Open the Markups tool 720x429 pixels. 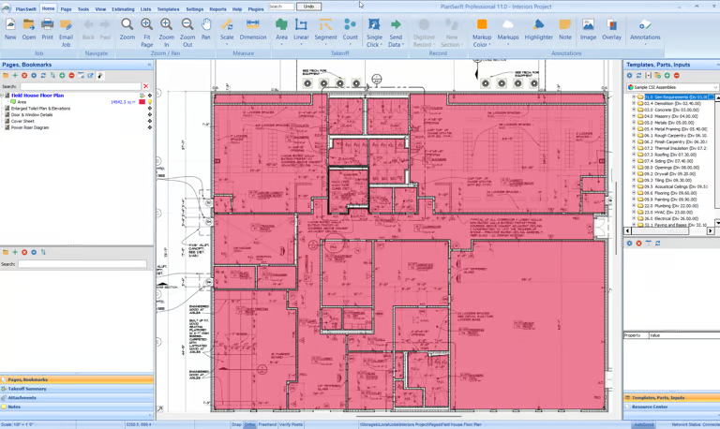coord(508,30)
